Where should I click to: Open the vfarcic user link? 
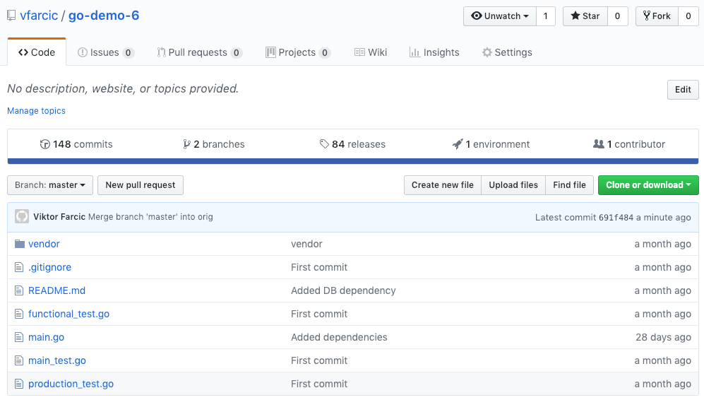[x=39, y=16]
